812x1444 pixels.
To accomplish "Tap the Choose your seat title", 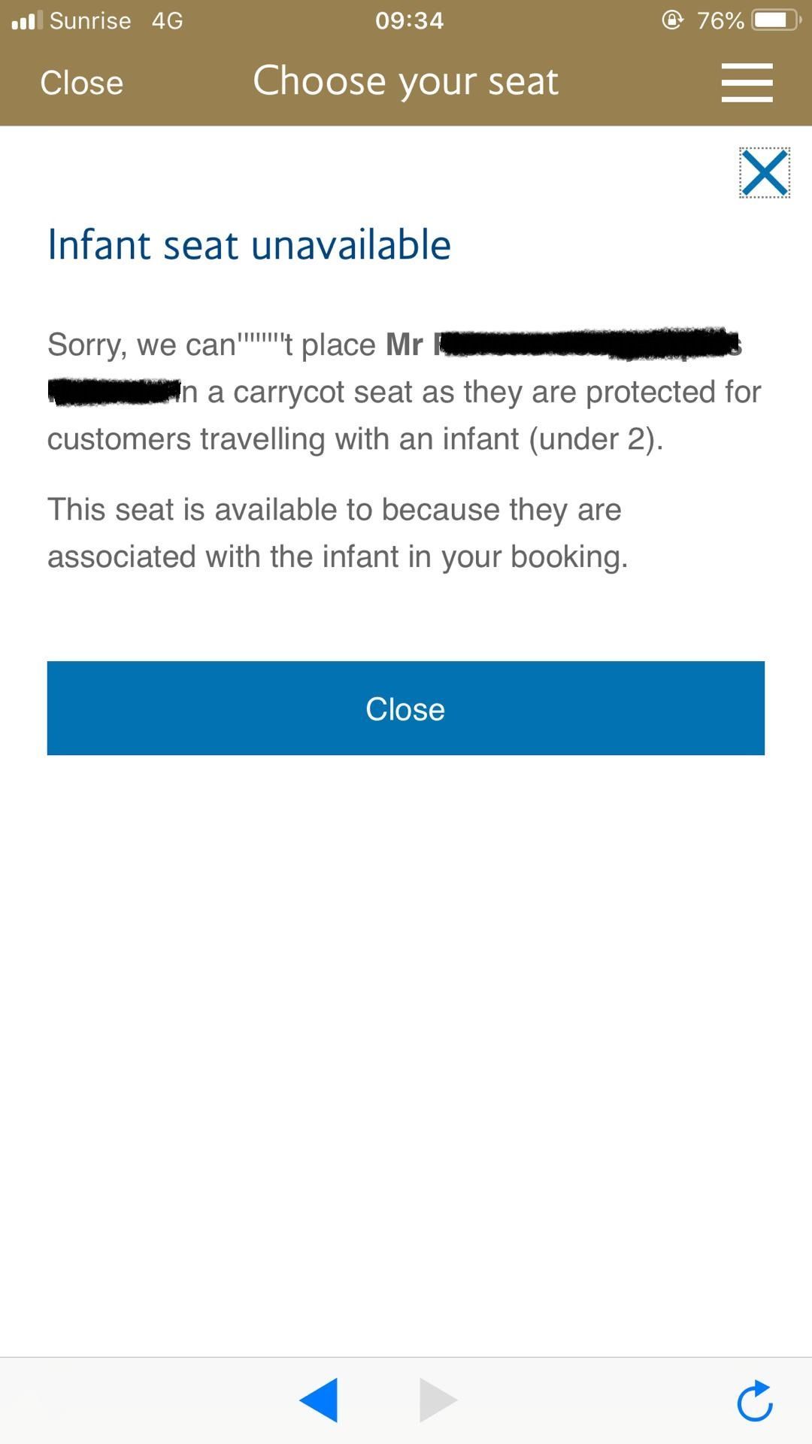I will click(x=406, y=81).
